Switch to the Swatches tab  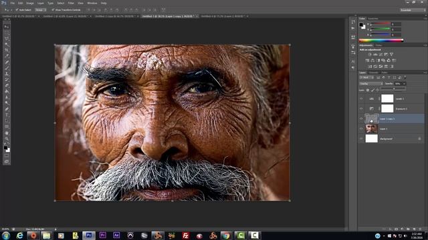tap(373, 19)
